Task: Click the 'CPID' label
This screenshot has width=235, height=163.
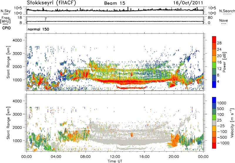Action: click(x=6, y=28)
